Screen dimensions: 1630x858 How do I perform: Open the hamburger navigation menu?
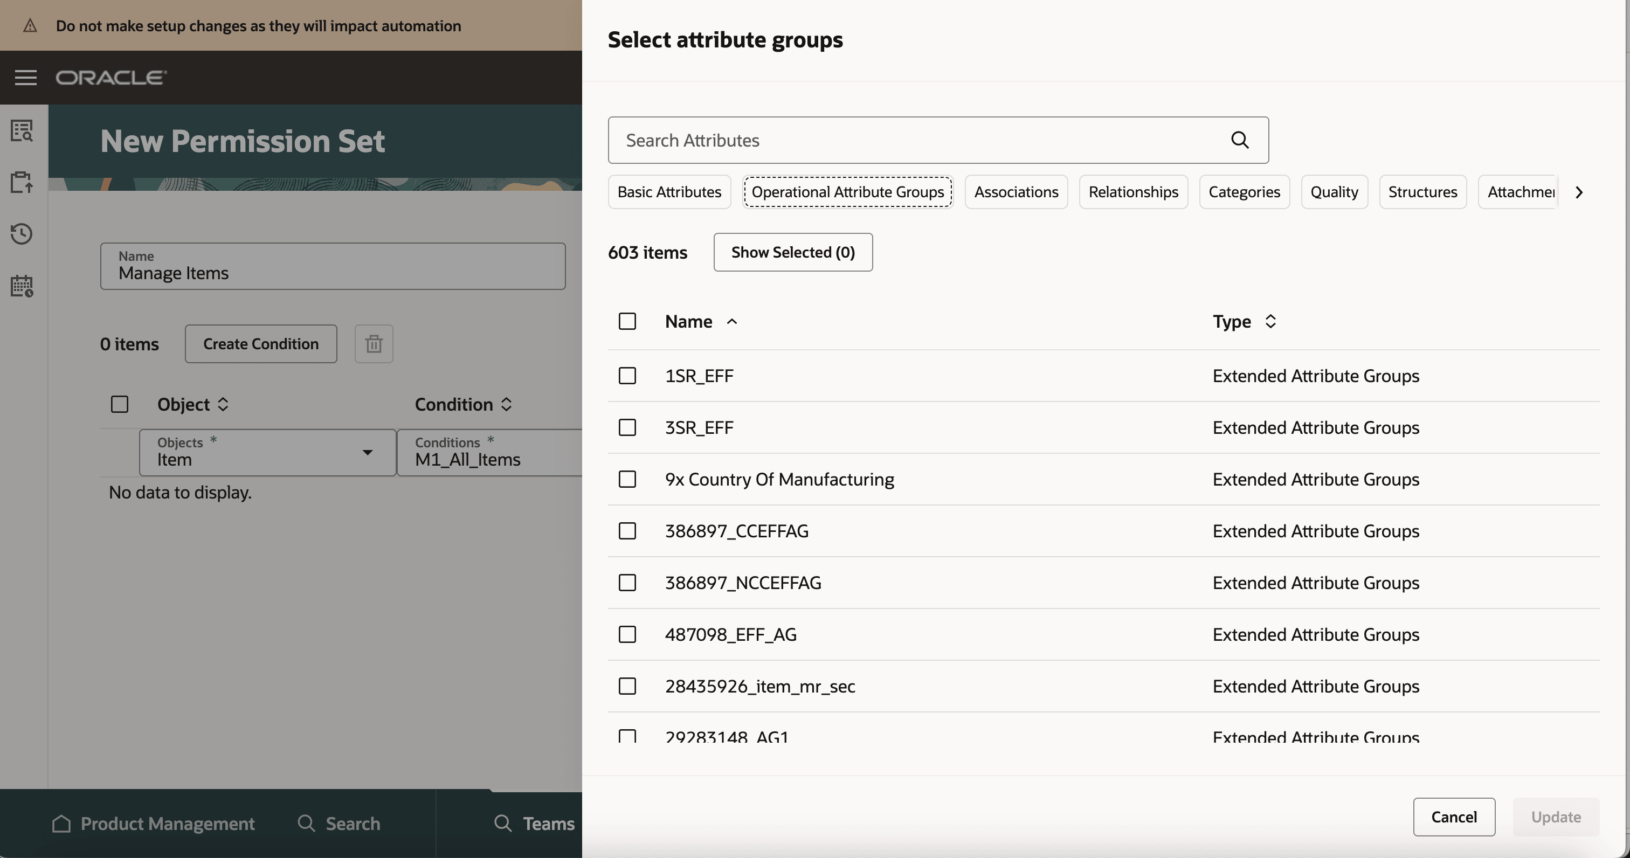click(26, 77)
